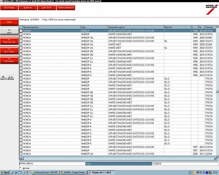This screenshot has height=175, width=219.
Task: Tick checkbox of NH603P (B) WHITE DIAMOND-MET. 1996 row
Action: tap(21, 55)
